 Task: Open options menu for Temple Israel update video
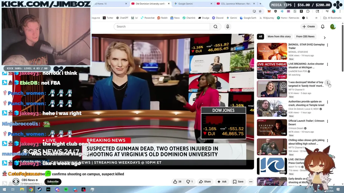tap(327, 102)
